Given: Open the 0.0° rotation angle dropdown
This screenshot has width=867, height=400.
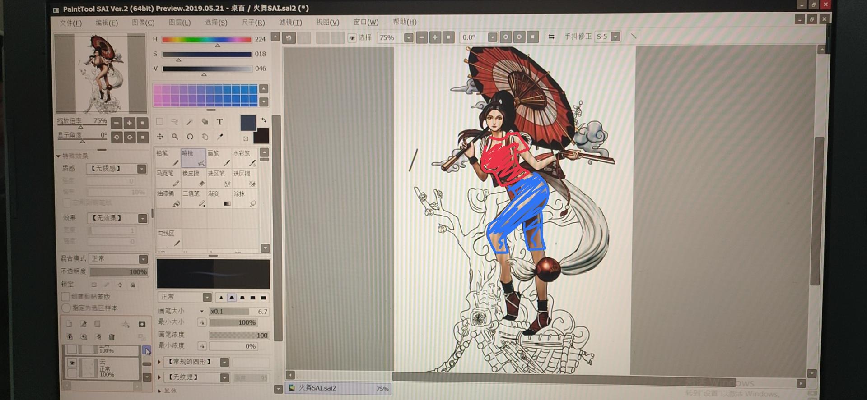Looking at the screenshot, I should click(493, 37).
